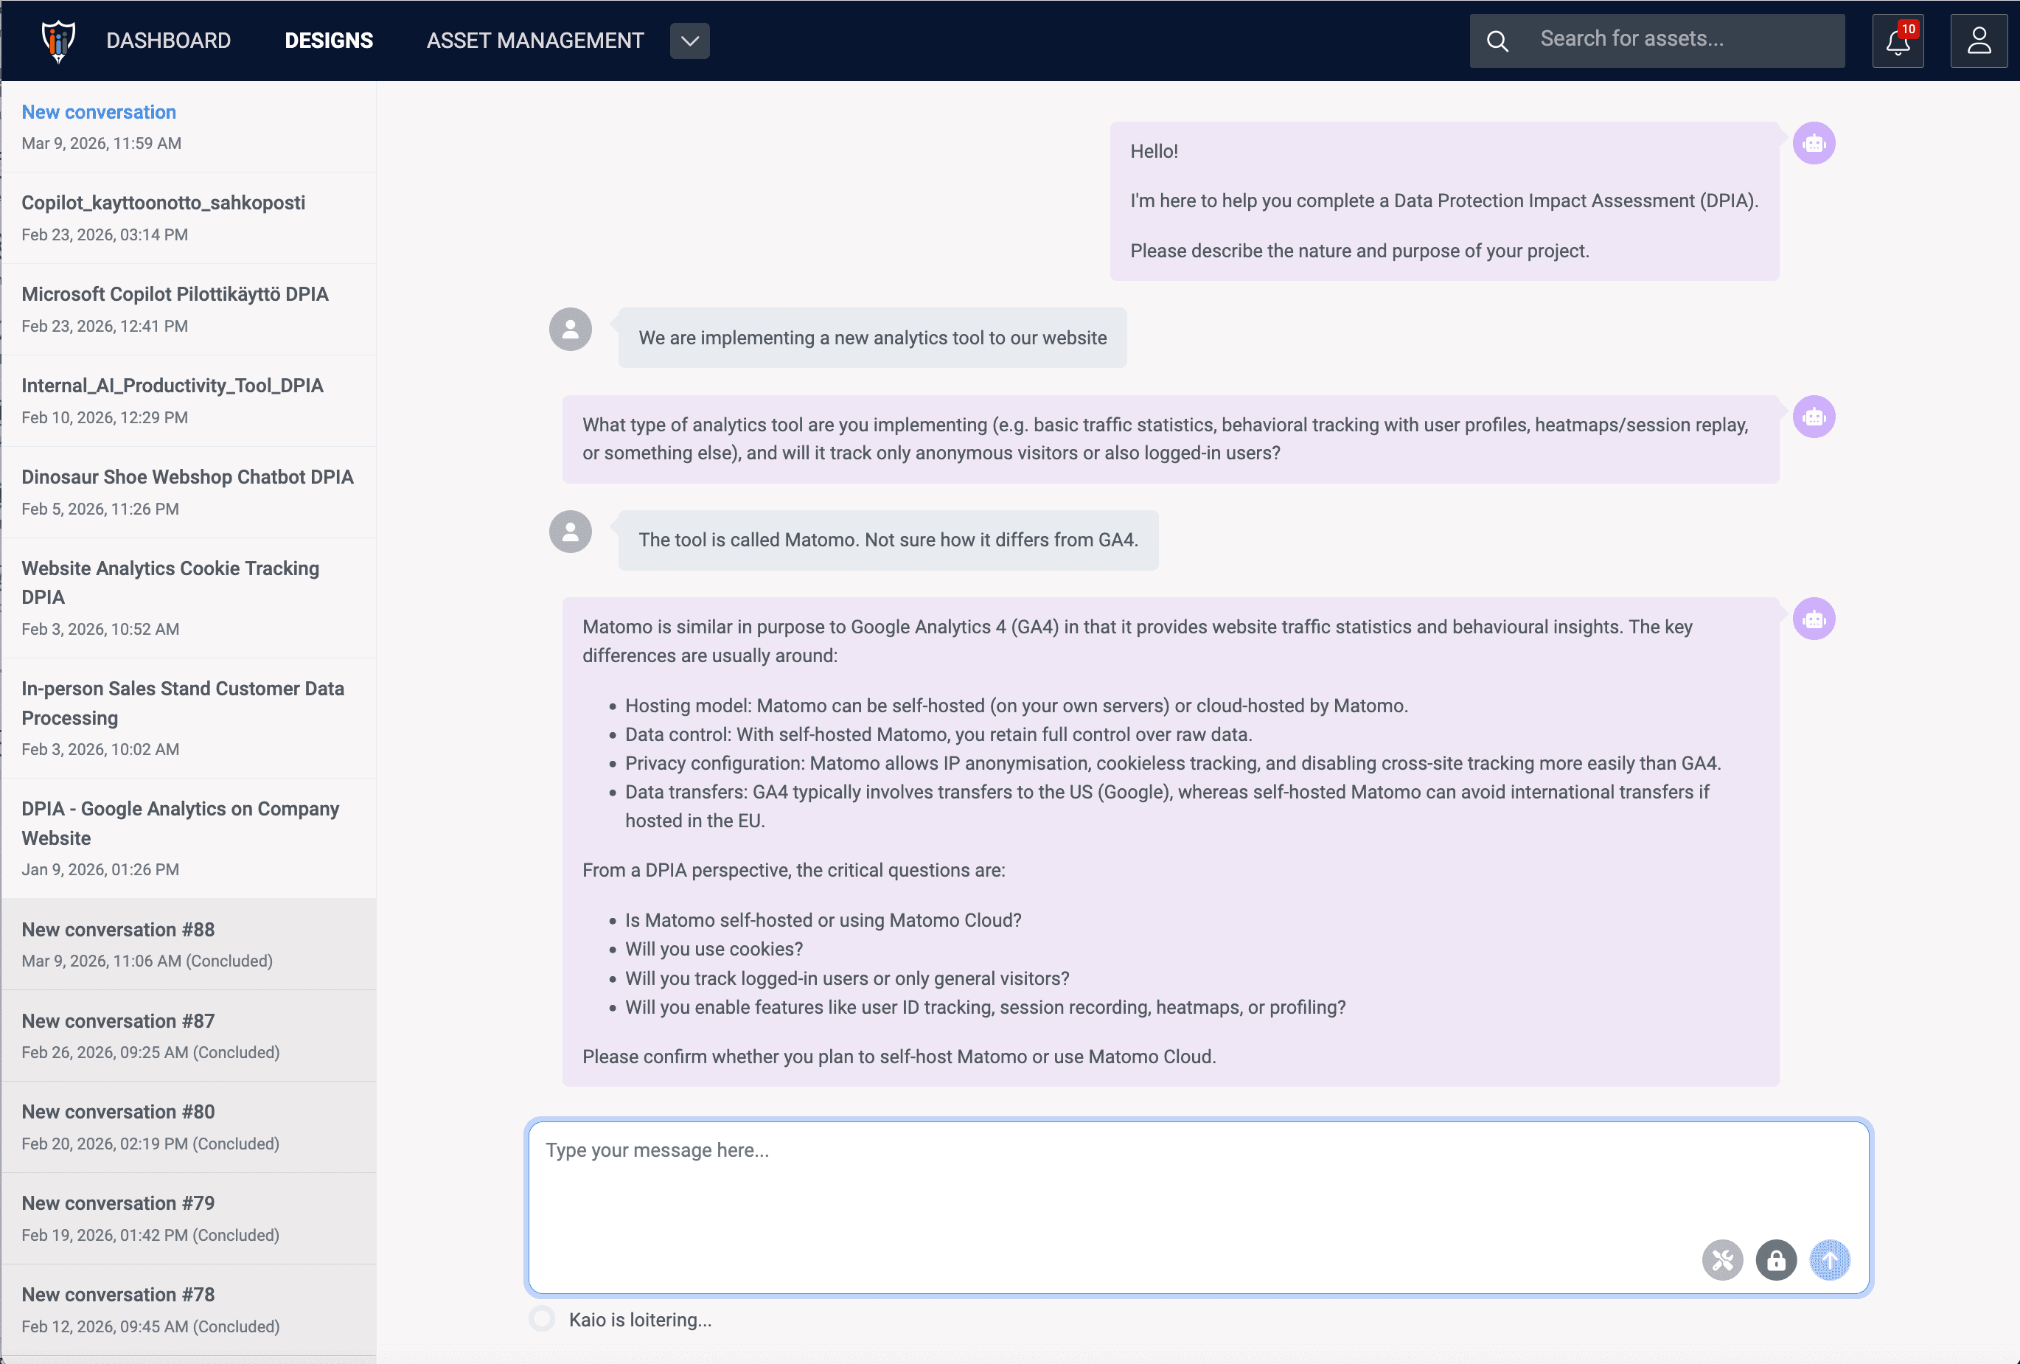Open the notifications bell
Viewport: 2020px width, 1364px height.
(x=1898, y=41)
